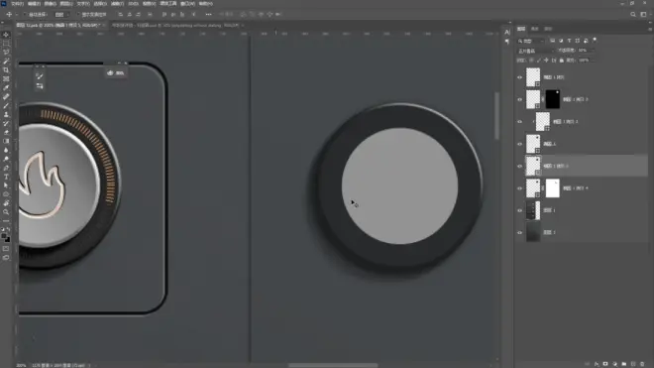Select the Rectangular Marquee tool

(6, 44)
